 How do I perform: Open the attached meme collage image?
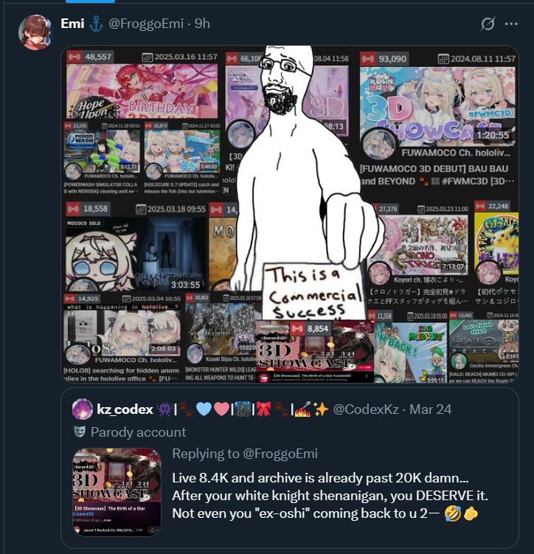(x=290, y=214)
